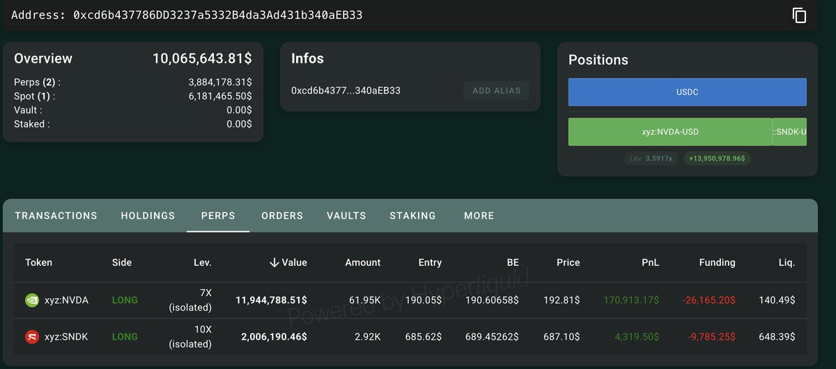Click the Staked overview label
This screenshot has height=369, width=836.
31,124
